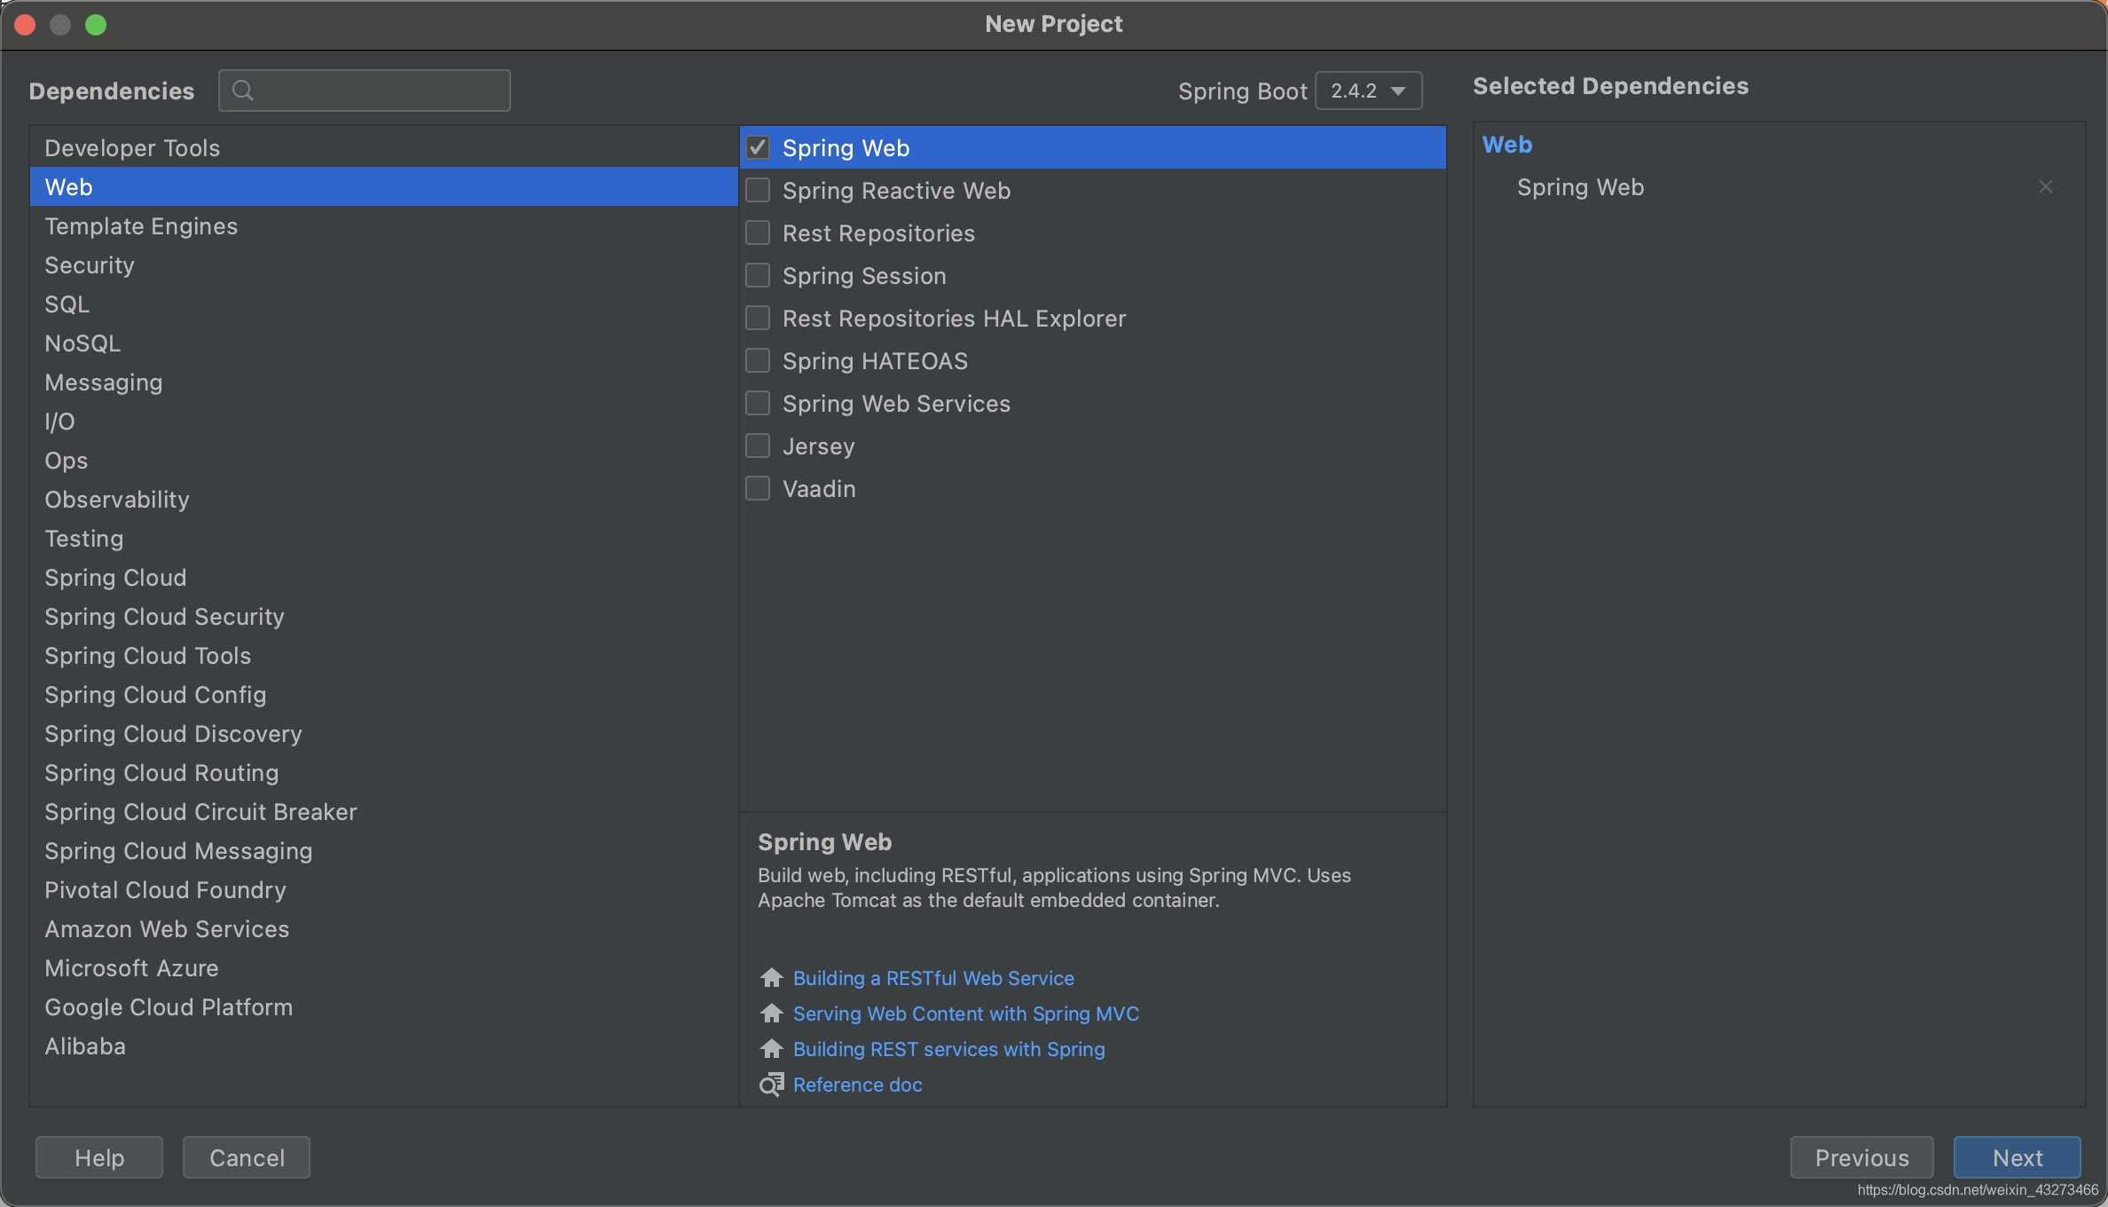Viewport: 2108px width, 1207px height.
Task: Select the Developer Tools category
Action: [x=383, y=147]
